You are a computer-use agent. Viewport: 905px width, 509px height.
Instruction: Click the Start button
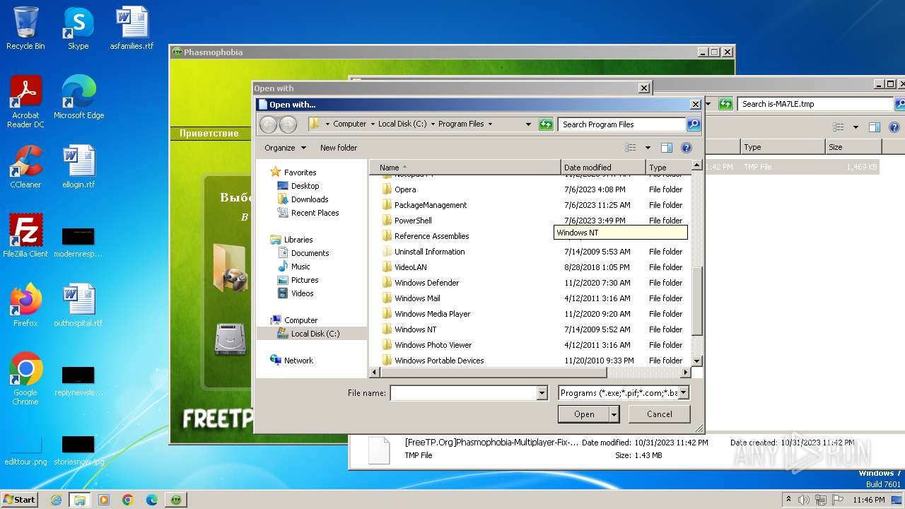coord(19,499)
